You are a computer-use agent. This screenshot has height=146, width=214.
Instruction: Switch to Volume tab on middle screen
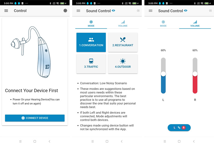(x=123, y=24)
